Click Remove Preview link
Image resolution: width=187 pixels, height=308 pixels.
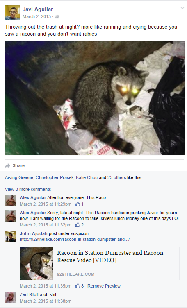pos(104,286)
